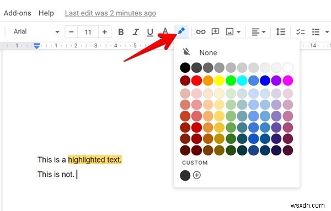
Task: Choose the cyan swatch
Action: [242, 80]
